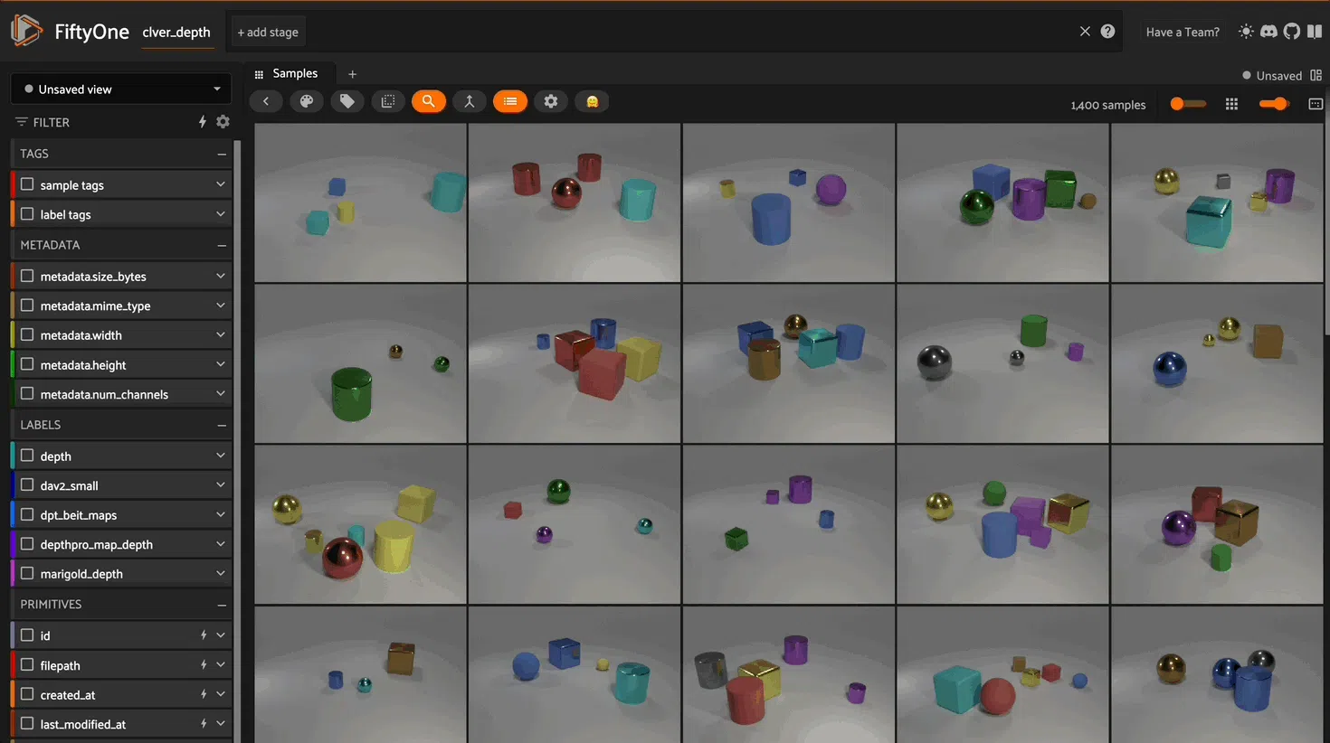Open the GitHub repository icon
Screen dimensions: 1330x743
coord(1291,32)
